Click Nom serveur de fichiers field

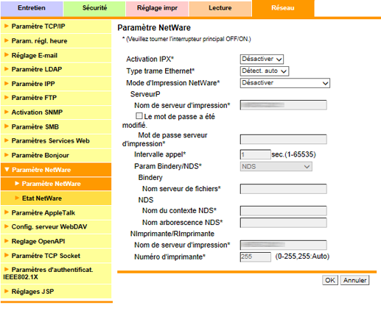(x=283, y=189)
